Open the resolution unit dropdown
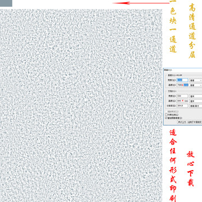 [196, 105]
